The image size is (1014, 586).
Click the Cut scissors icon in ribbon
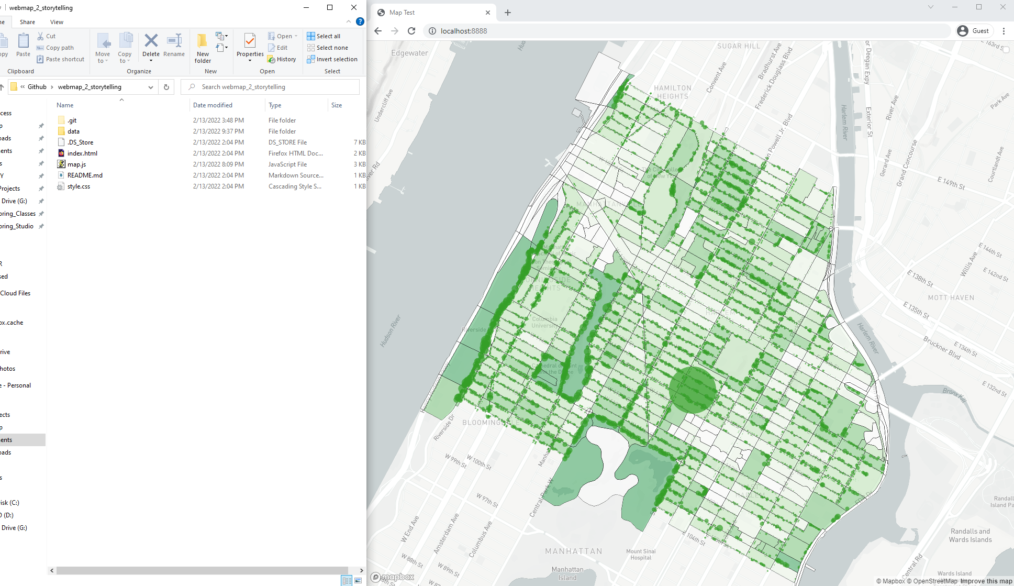[40, 36]
